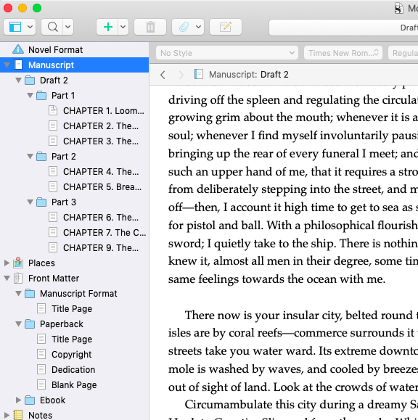Select the Manuscript Format folder

point(78,294)
